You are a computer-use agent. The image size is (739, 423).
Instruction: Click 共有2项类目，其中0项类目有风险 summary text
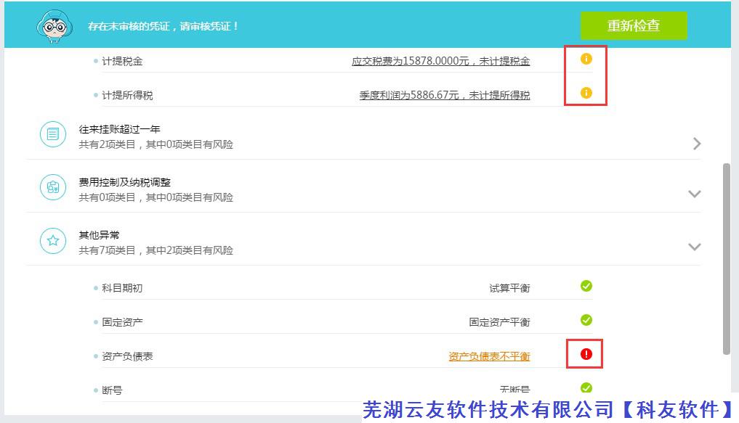pyautogui.click(x=156, y=144)
